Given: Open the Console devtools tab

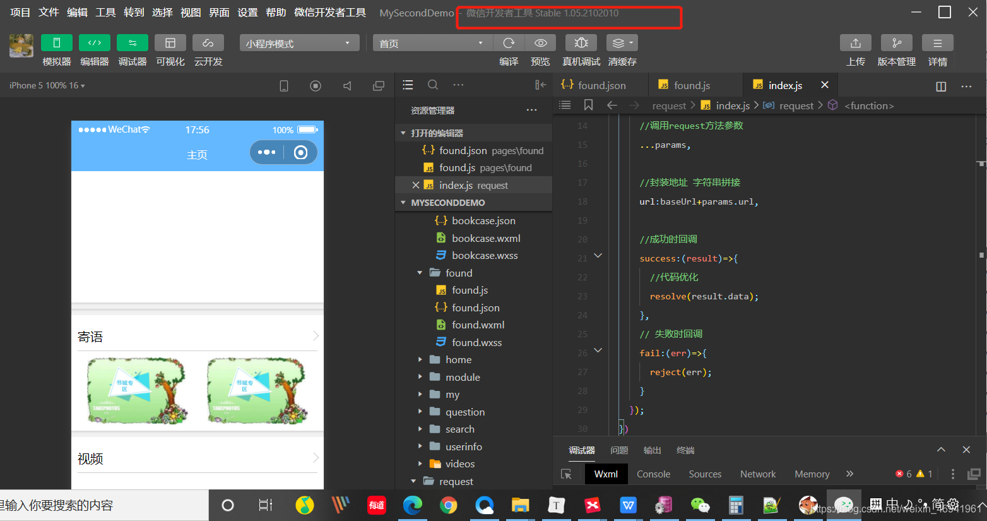Looking at the screenshot, I should [653, 474].
